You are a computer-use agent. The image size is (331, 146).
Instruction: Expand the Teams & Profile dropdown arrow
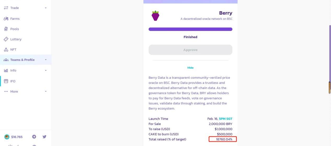[x=46, y=60]
